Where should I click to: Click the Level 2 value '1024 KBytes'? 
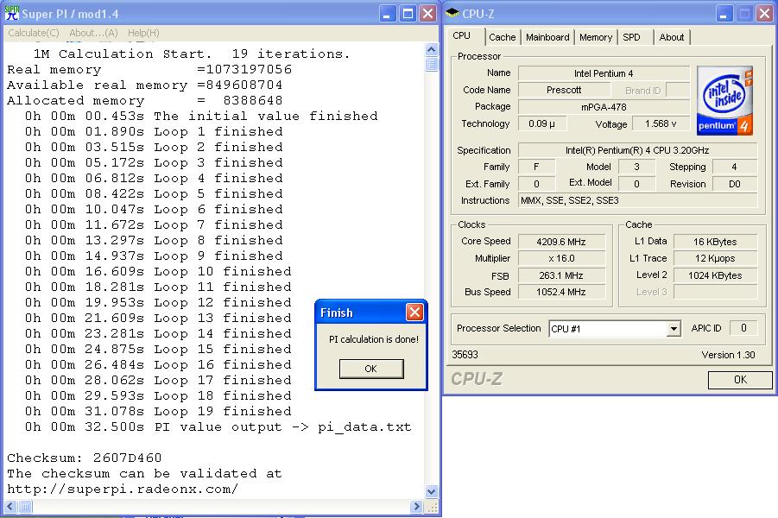pyautogui.click(x=715, y=275)
